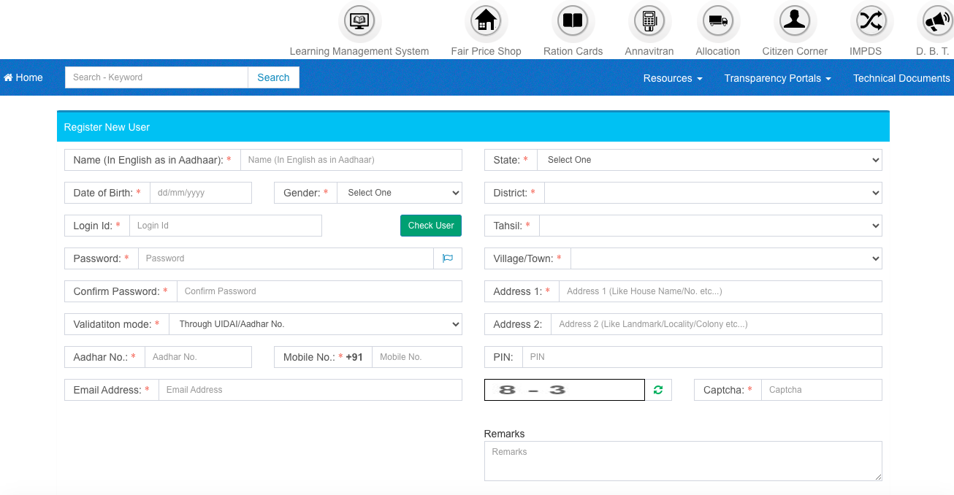The width and height of the screenshot is (954, 495).
Task: Open the Transparency Portals menu
Action: pyautogui.click(x=776, y=77)
